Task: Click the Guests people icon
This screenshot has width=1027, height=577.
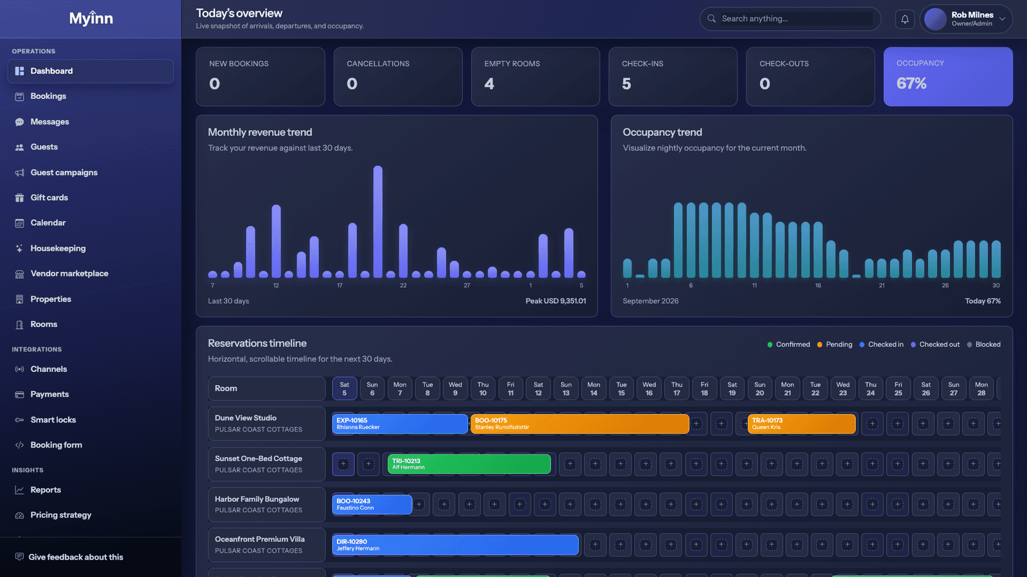Action: 19,147
